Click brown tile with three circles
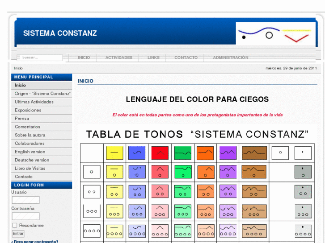 [254, 211]
